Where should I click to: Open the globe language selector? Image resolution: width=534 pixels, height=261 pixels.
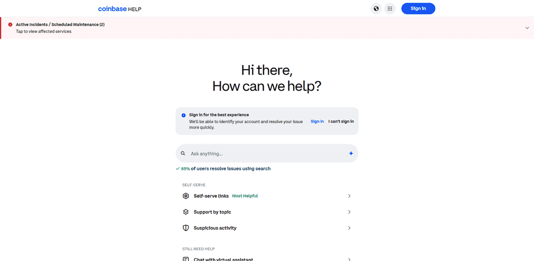point(376,8)
